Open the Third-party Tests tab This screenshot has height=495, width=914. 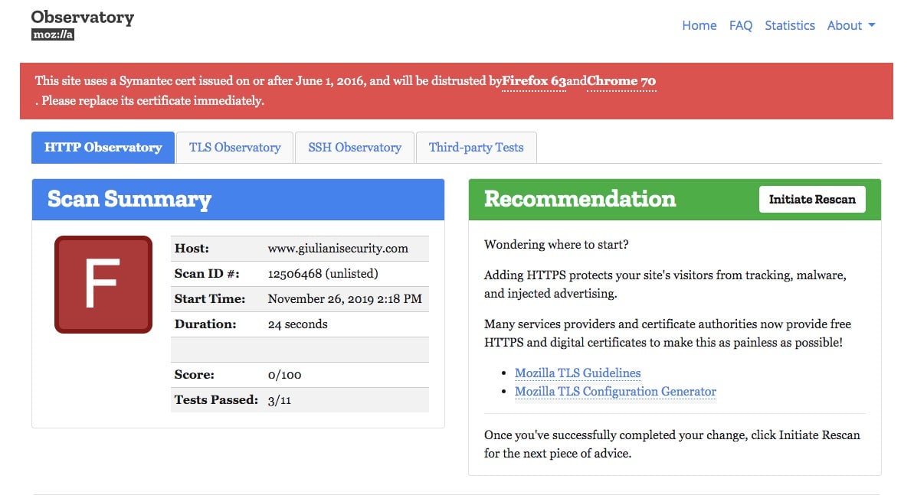pos(476,148)
